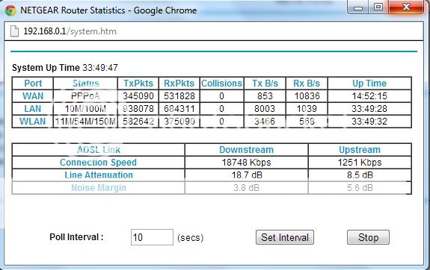Click the Port column header

pyautogui.click(x=33, y=83)
